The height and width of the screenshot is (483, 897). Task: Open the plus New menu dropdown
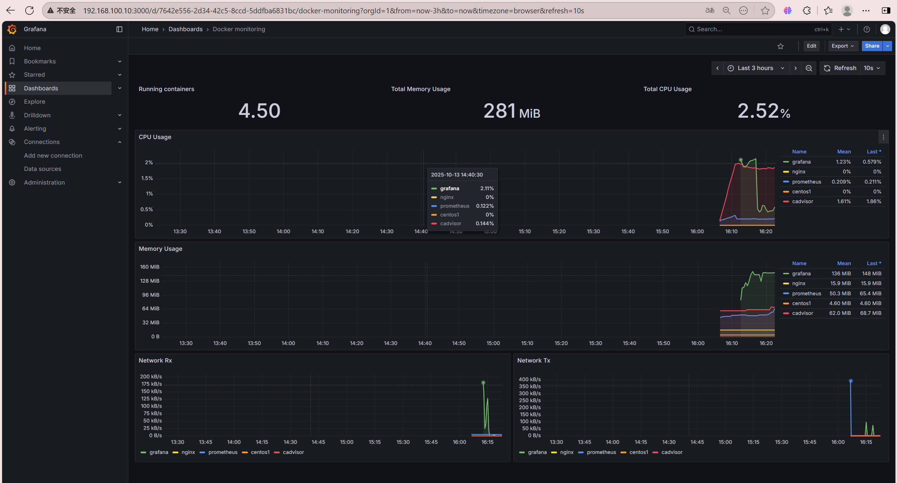(x=844, y=29)
